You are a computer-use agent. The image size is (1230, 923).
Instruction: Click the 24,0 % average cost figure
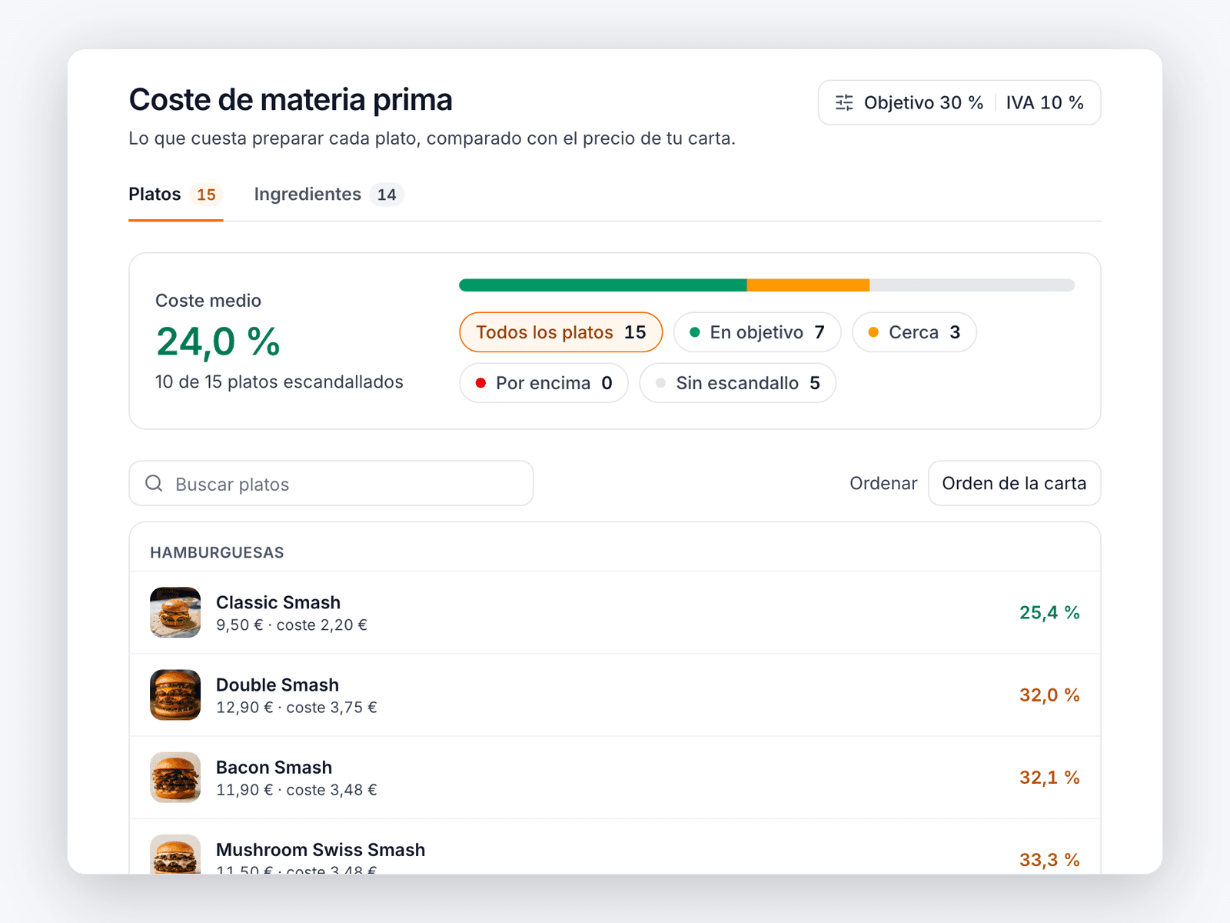[x=218, y=342]
